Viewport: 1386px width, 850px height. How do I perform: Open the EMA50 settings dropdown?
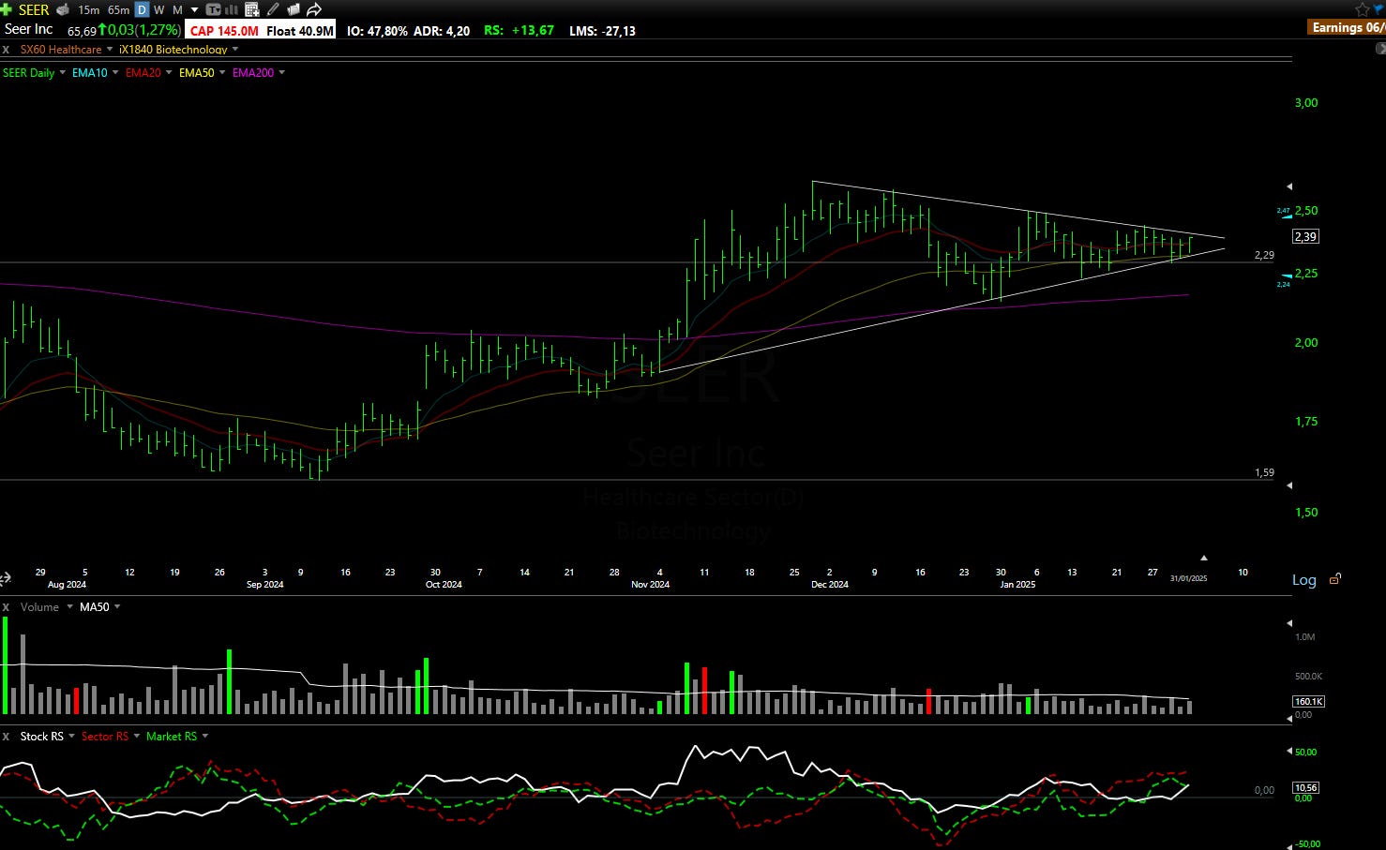(x=222, y=72)
